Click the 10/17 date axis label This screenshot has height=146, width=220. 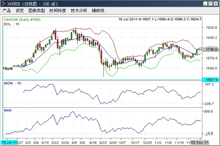pyautogui.click(x=135, y=143)
